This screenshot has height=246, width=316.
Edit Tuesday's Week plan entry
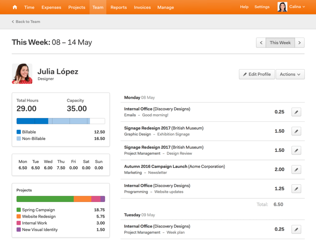(296, 229)
